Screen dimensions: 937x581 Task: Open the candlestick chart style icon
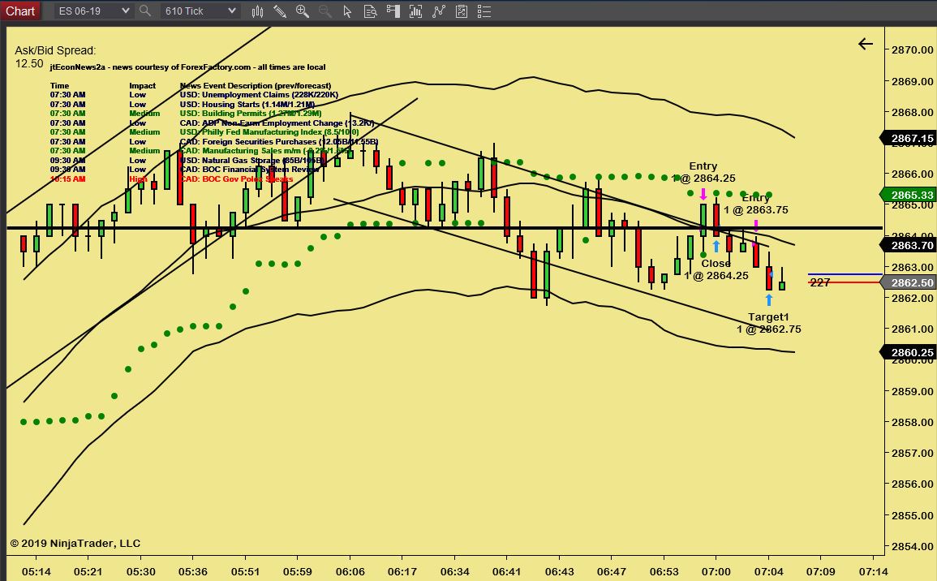click(x=257, y=11)
